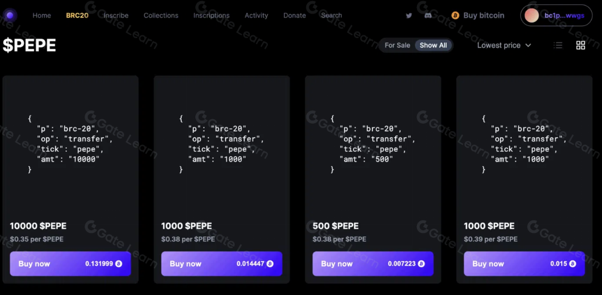The image size is (602, 295).
Task: Open the Activity page
Action: tap(256, 15)
